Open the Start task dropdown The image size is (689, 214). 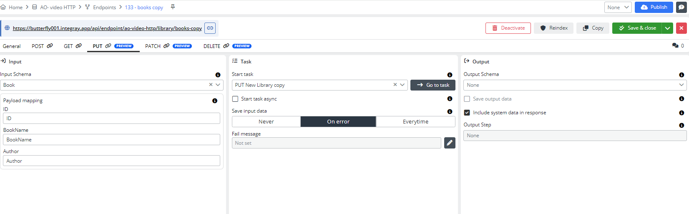coord(402,85)
